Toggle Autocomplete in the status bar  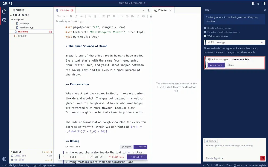pos(258,165)
